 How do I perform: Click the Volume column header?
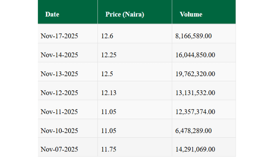coord(191,14)
